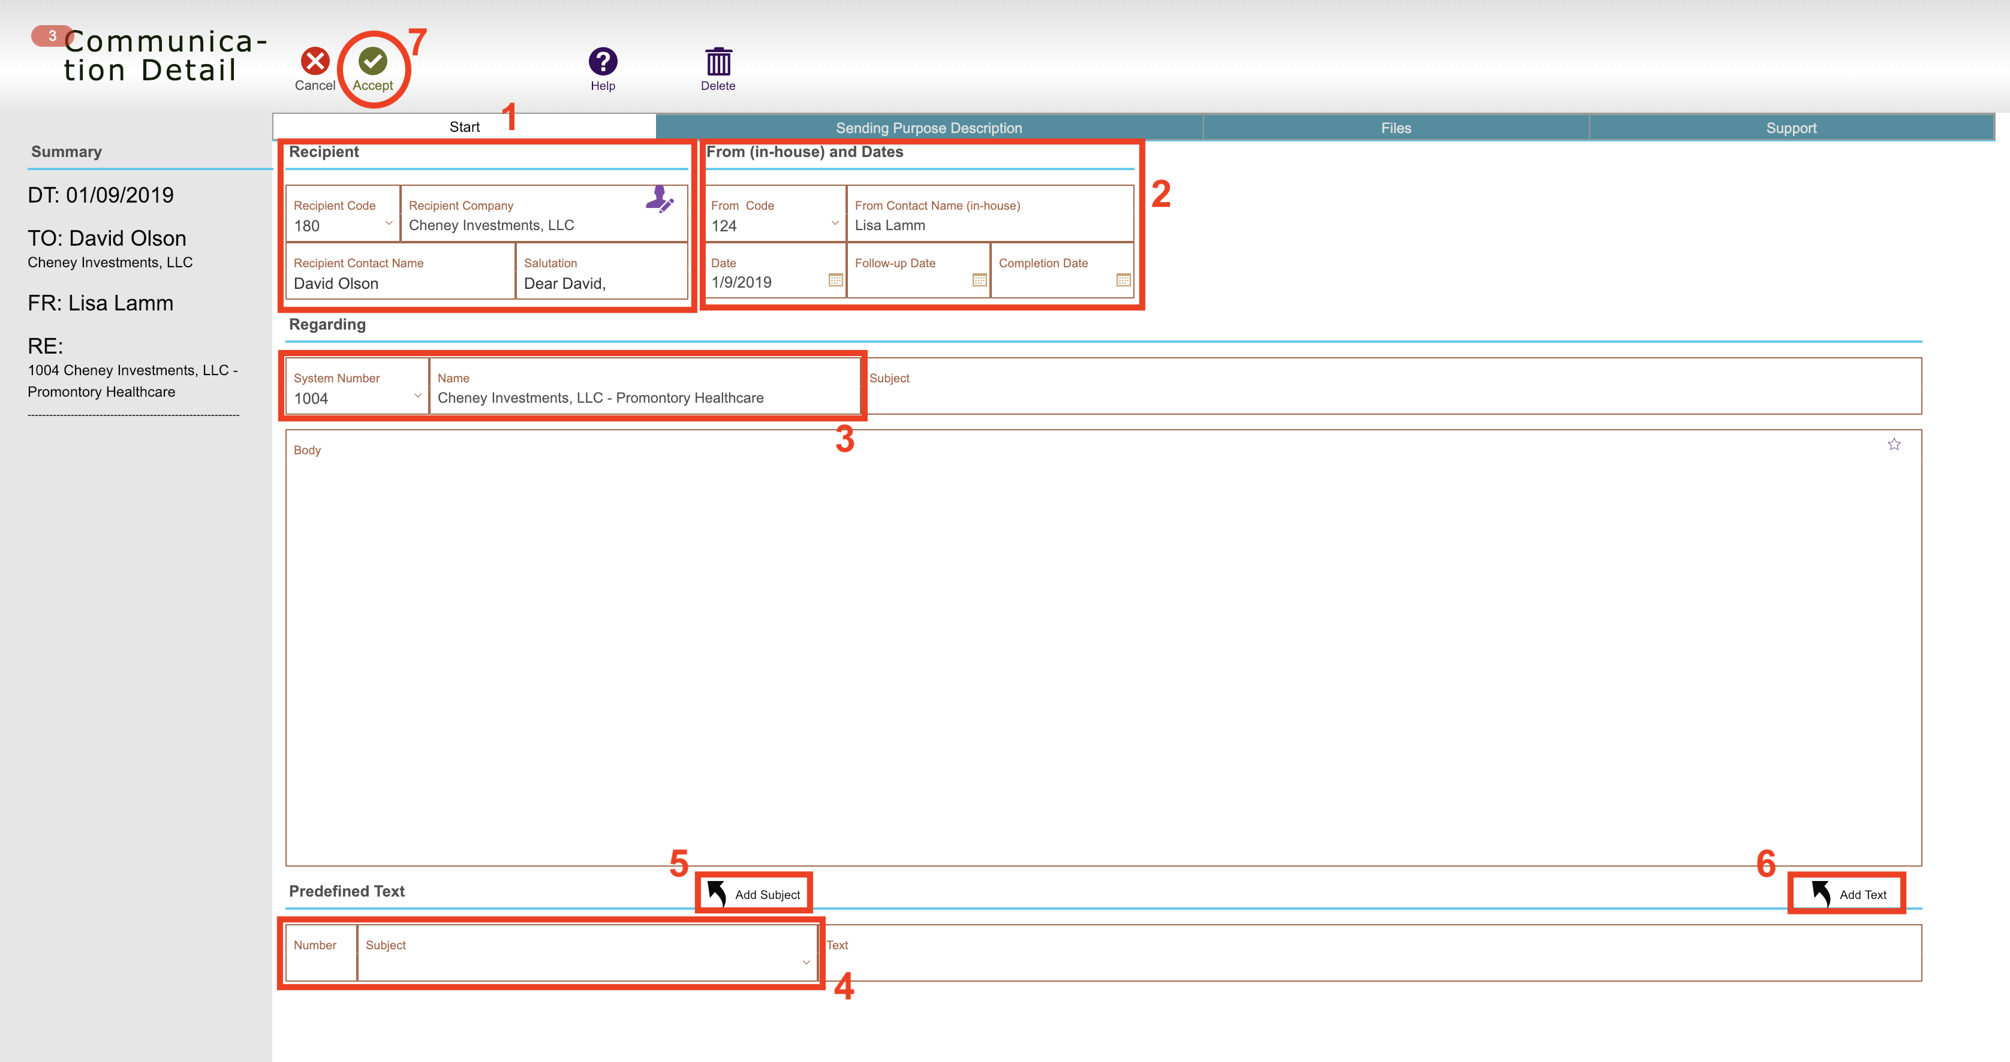Open Help via the question mark icon

pyautogui.click(x=603, y=62)
